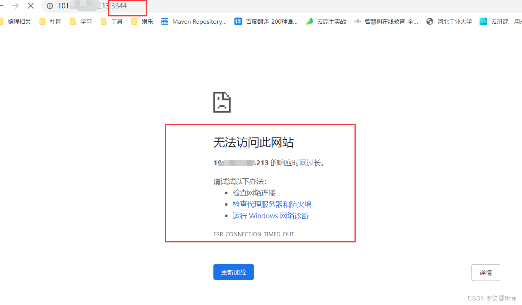Click the 运行 Windows 网络诊断 link
Screen dimensions: 522x305
pyautogui.click(x=270, y=216)
